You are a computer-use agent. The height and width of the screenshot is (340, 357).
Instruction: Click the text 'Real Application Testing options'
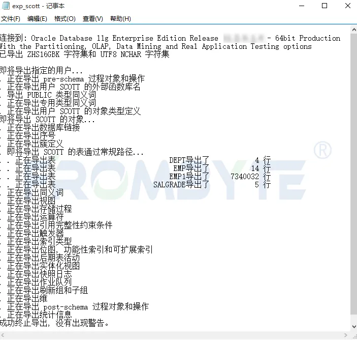246,46
